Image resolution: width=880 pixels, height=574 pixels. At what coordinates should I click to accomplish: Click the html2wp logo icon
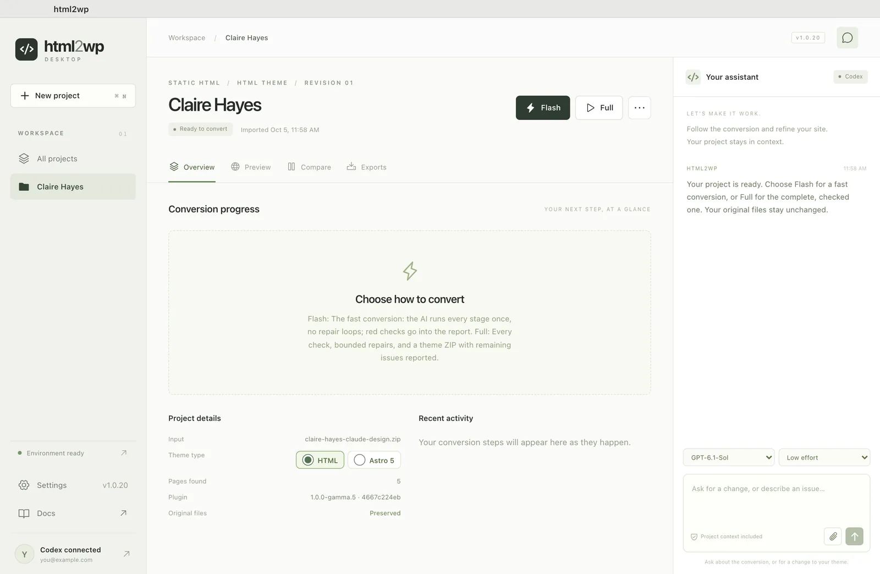coord(26,50)
